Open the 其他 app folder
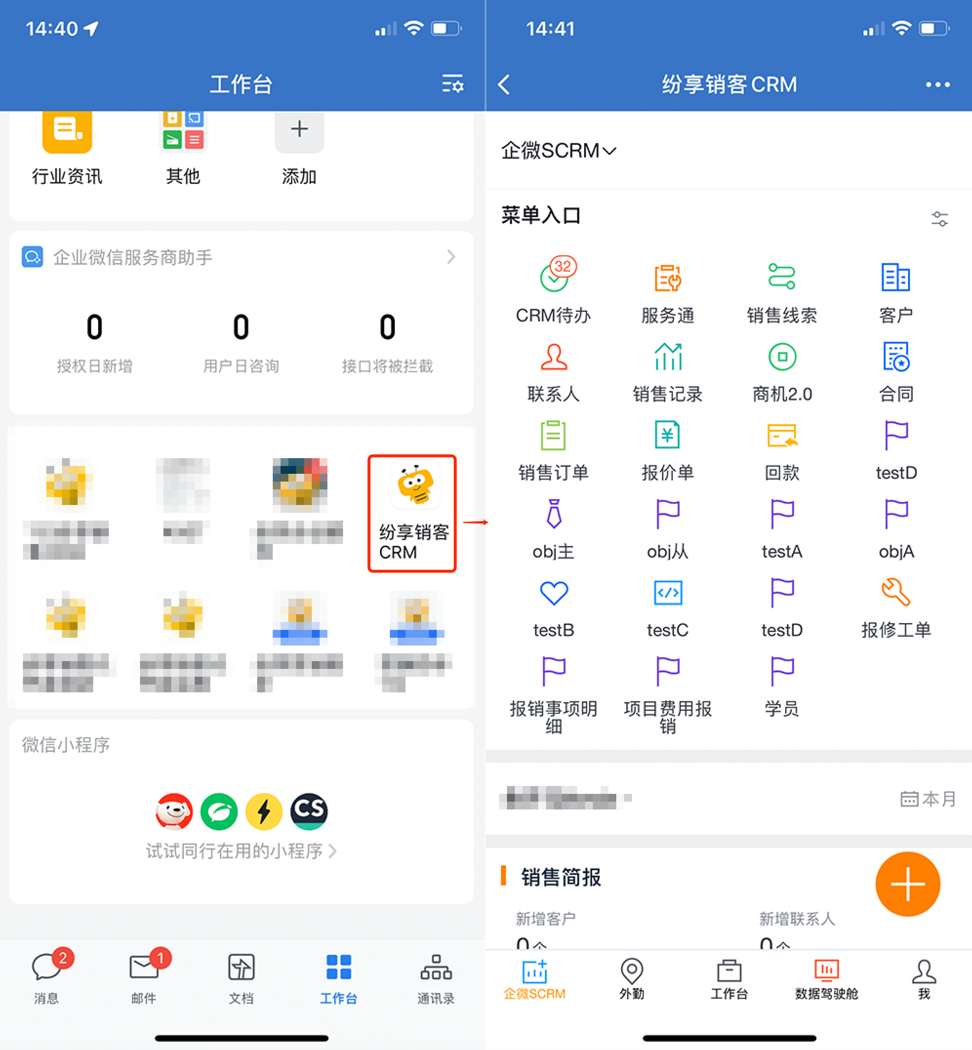 click(183, 148)
